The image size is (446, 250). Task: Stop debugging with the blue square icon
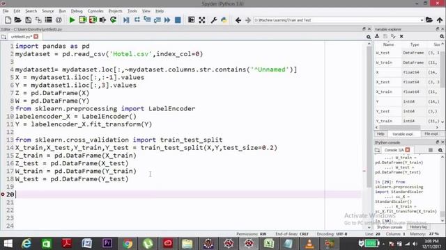click(178, 20)
